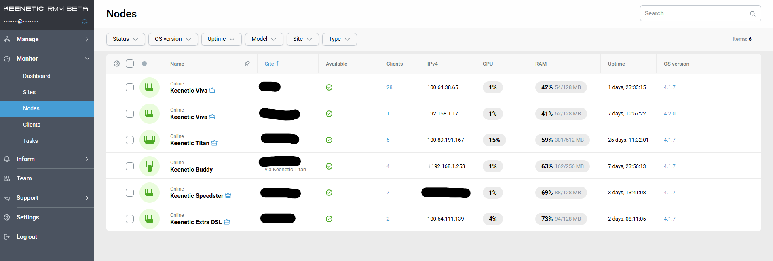
Task: Collapse the Monitor menu chevron
Action: [87, 59]
